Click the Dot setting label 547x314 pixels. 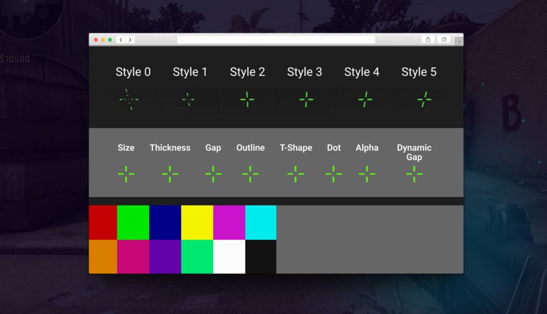point(334,148)
